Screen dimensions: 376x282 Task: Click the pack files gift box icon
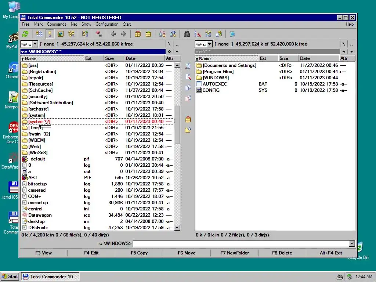click(x=138, y=34)
